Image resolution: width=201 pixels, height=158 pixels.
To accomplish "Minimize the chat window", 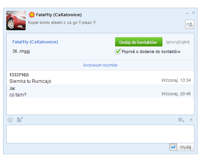I will (187, 13).
